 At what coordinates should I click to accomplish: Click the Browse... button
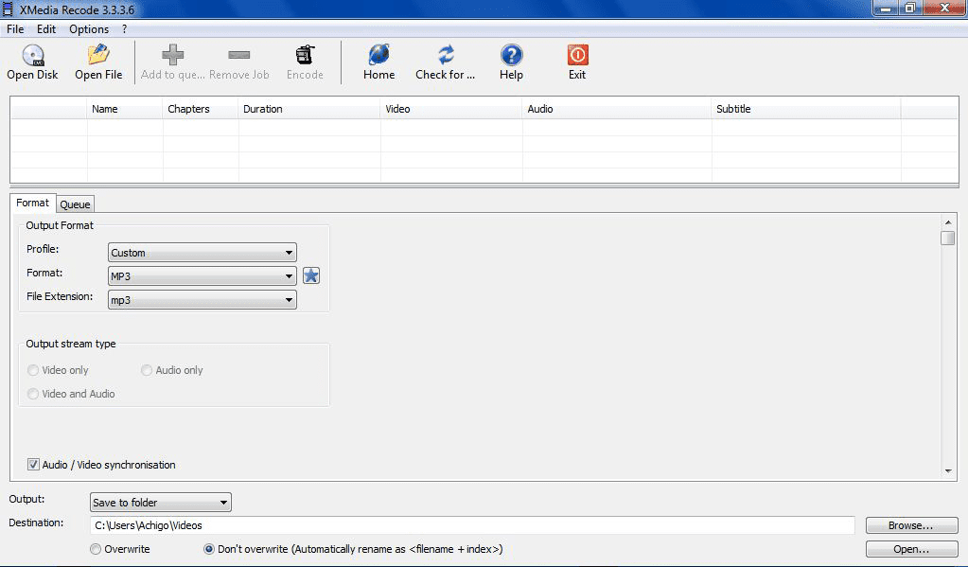coord(912,525)
